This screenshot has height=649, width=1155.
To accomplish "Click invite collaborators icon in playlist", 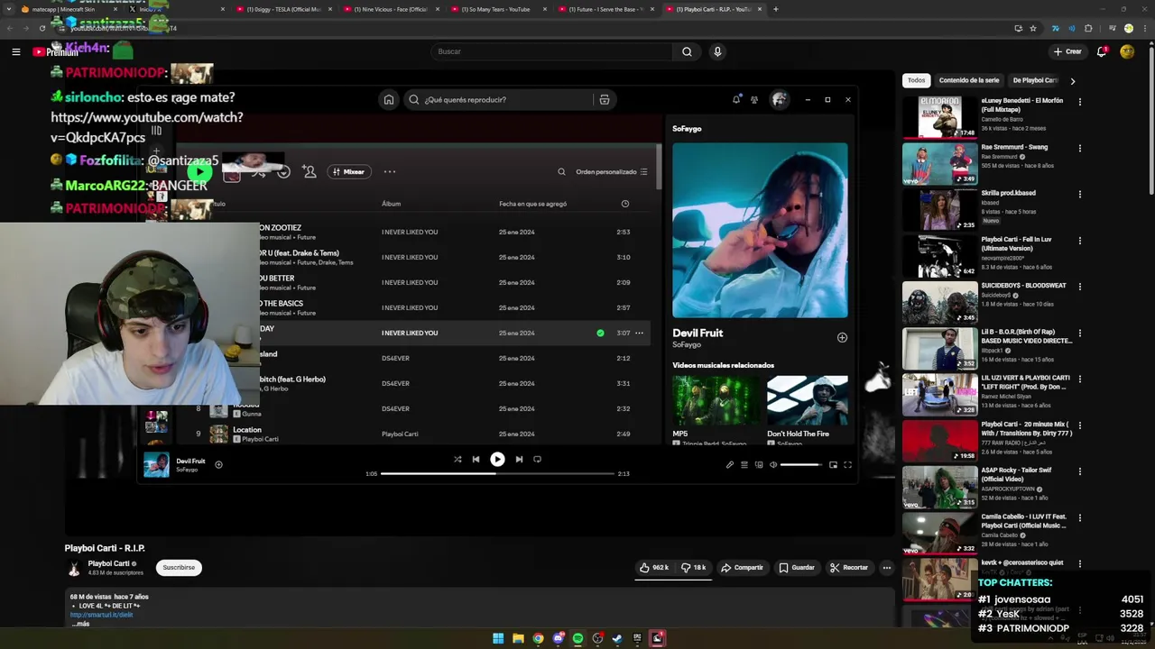I will pos(310,171).
